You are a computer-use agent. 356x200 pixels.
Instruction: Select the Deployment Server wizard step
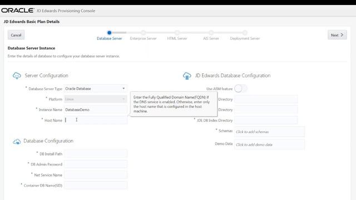[x=245, y=36]
